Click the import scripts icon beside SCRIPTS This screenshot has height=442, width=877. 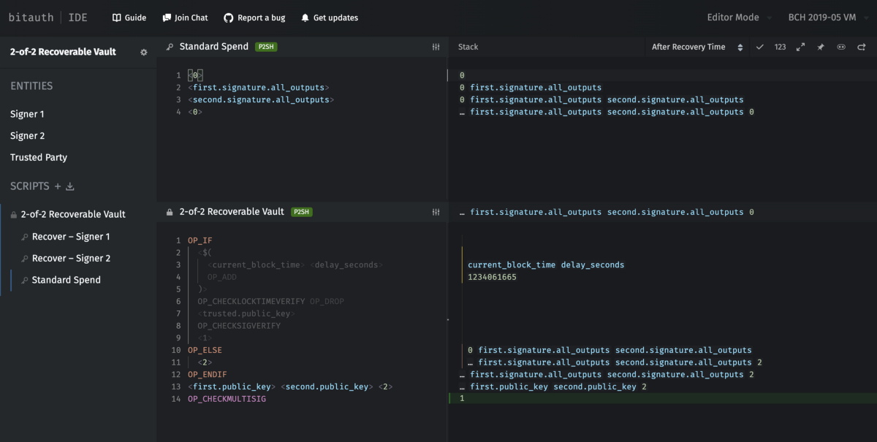(69, 186)
